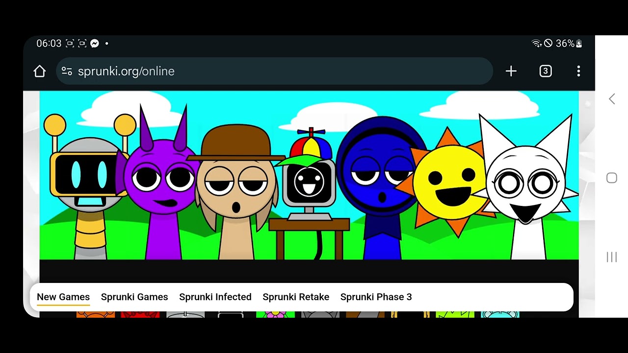Image resolution: width=628 pixels, height=353 pixels.
Task: Select the New Games tab
Action: pos(63,297)
